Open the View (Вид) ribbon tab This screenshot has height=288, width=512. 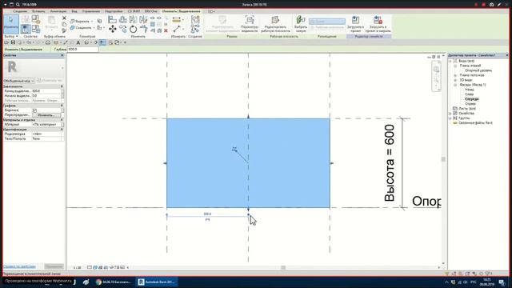pos(74,11)
